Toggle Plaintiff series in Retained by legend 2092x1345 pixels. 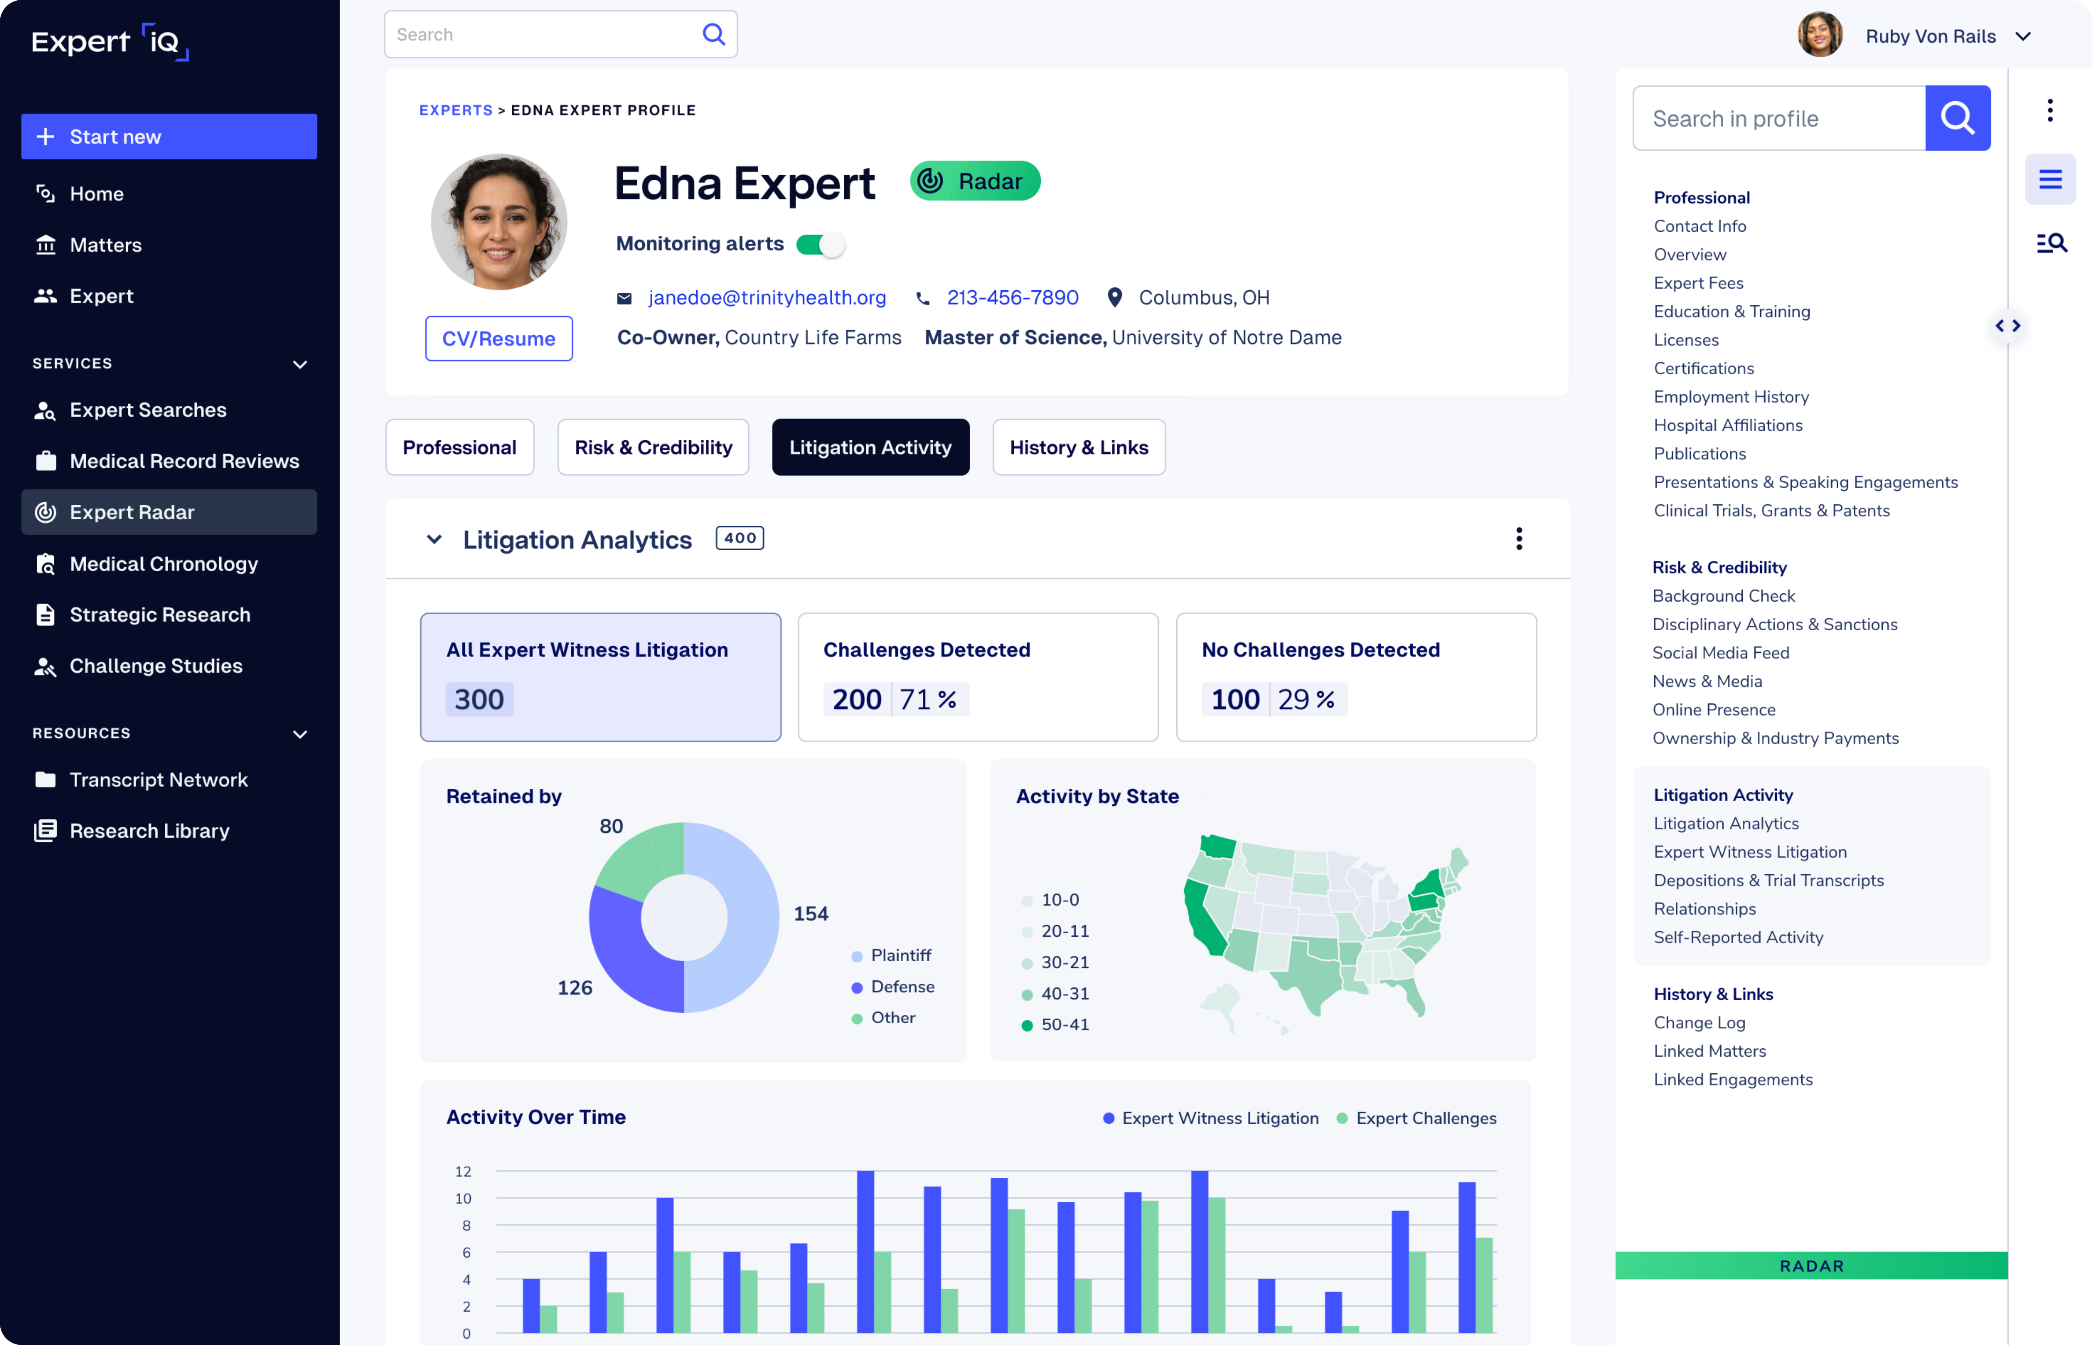(x=891, y=955)
